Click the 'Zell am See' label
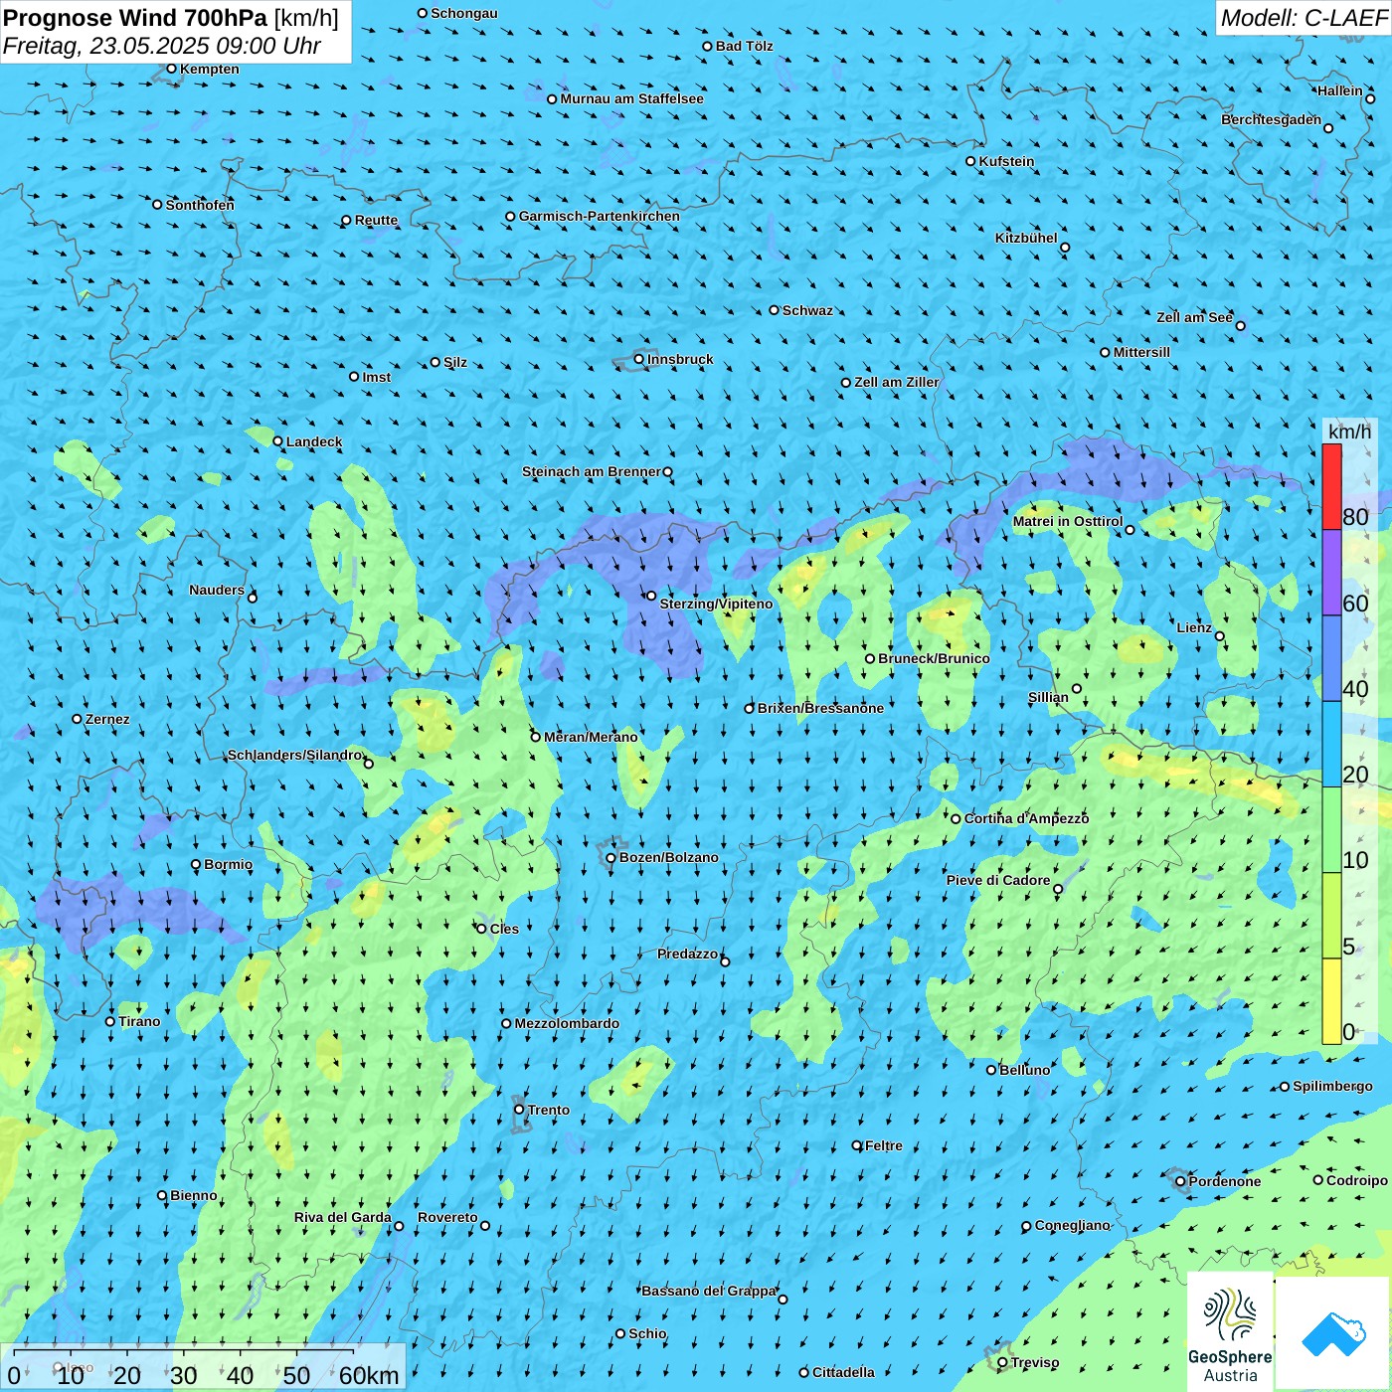 pyautogui.click(x=1194, y=317)
